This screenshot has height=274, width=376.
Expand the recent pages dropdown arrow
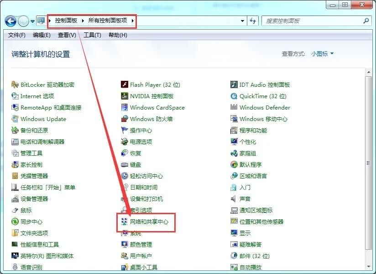(x=32, y=21)
